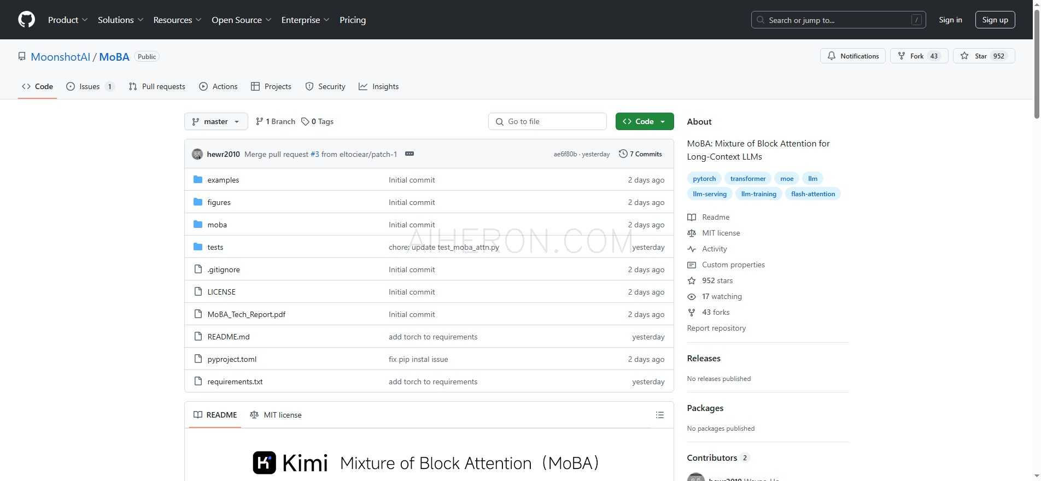This screenshot has width=1041, height=481.
Task: Click the GitHub logo icon
Action: coord(26,20)
